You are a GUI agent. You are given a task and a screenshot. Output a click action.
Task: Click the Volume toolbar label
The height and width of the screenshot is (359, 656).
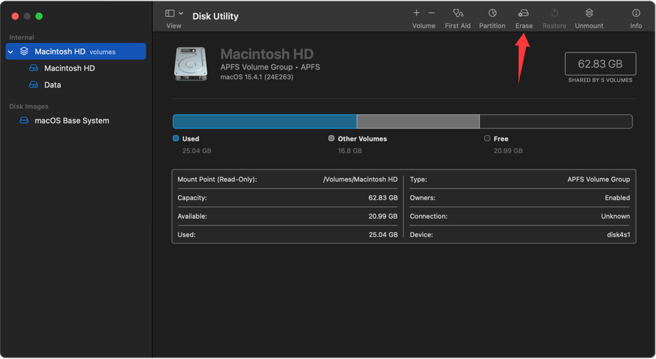[423, 26]
